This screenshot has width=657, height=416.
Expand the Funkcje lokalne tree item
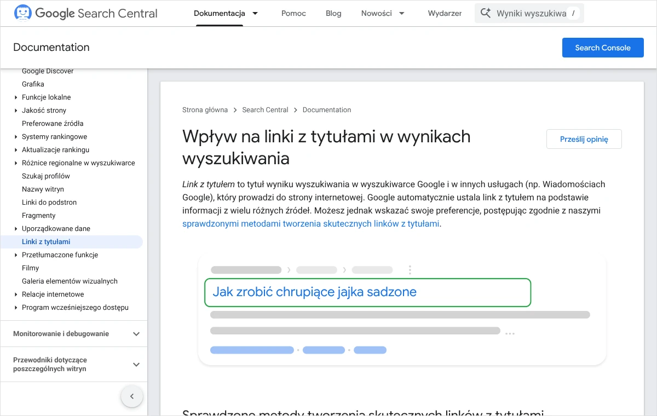tap(16, 97)
